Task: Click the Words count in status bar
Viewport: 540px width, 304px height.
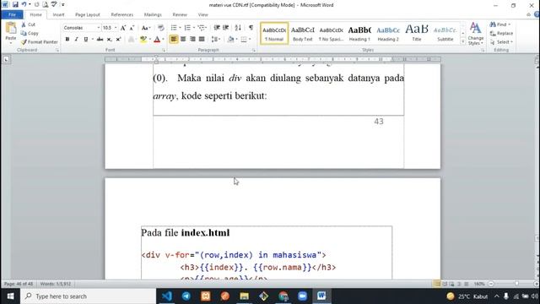Action: pyautogui.click(x=56, y=284)
